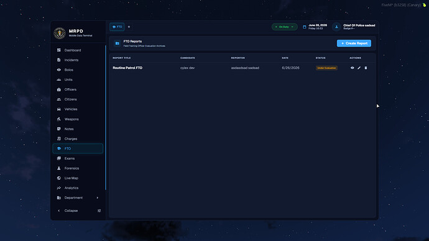Expand the Department submenu chevron
The image size is (429, 241).
click(x=98, y=198)
